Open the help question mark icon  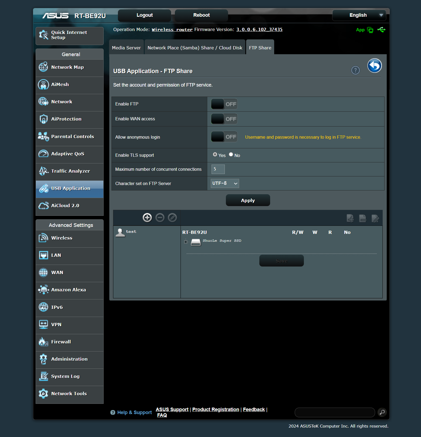click(x=355, y=70)
